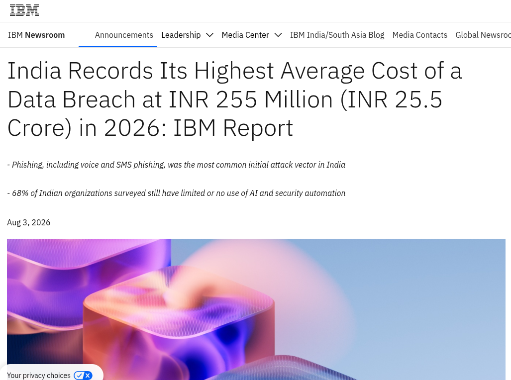This screenshot has height=380, width=511.
Task: Open the Leadership menu item
Action: pyautogui.click(x=181, y=35)
